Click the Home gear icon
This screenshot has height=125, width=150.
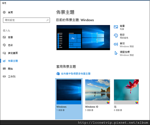pos(4,12)
